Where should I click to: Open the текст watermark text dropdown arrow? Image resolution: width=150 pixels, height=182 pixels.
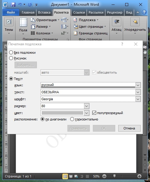pos(138,92)
